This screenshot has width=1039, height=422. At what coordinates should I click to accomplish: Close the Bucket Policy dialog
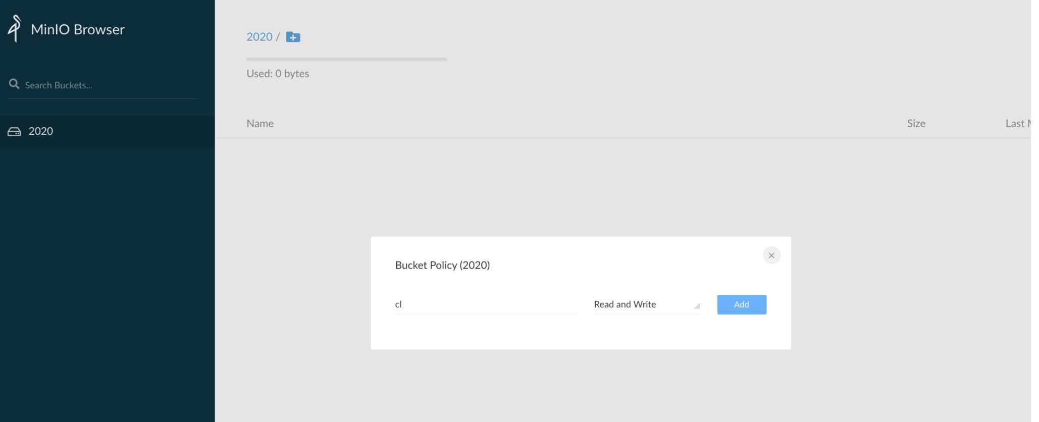pyautogui.click(x=771, y=255)
